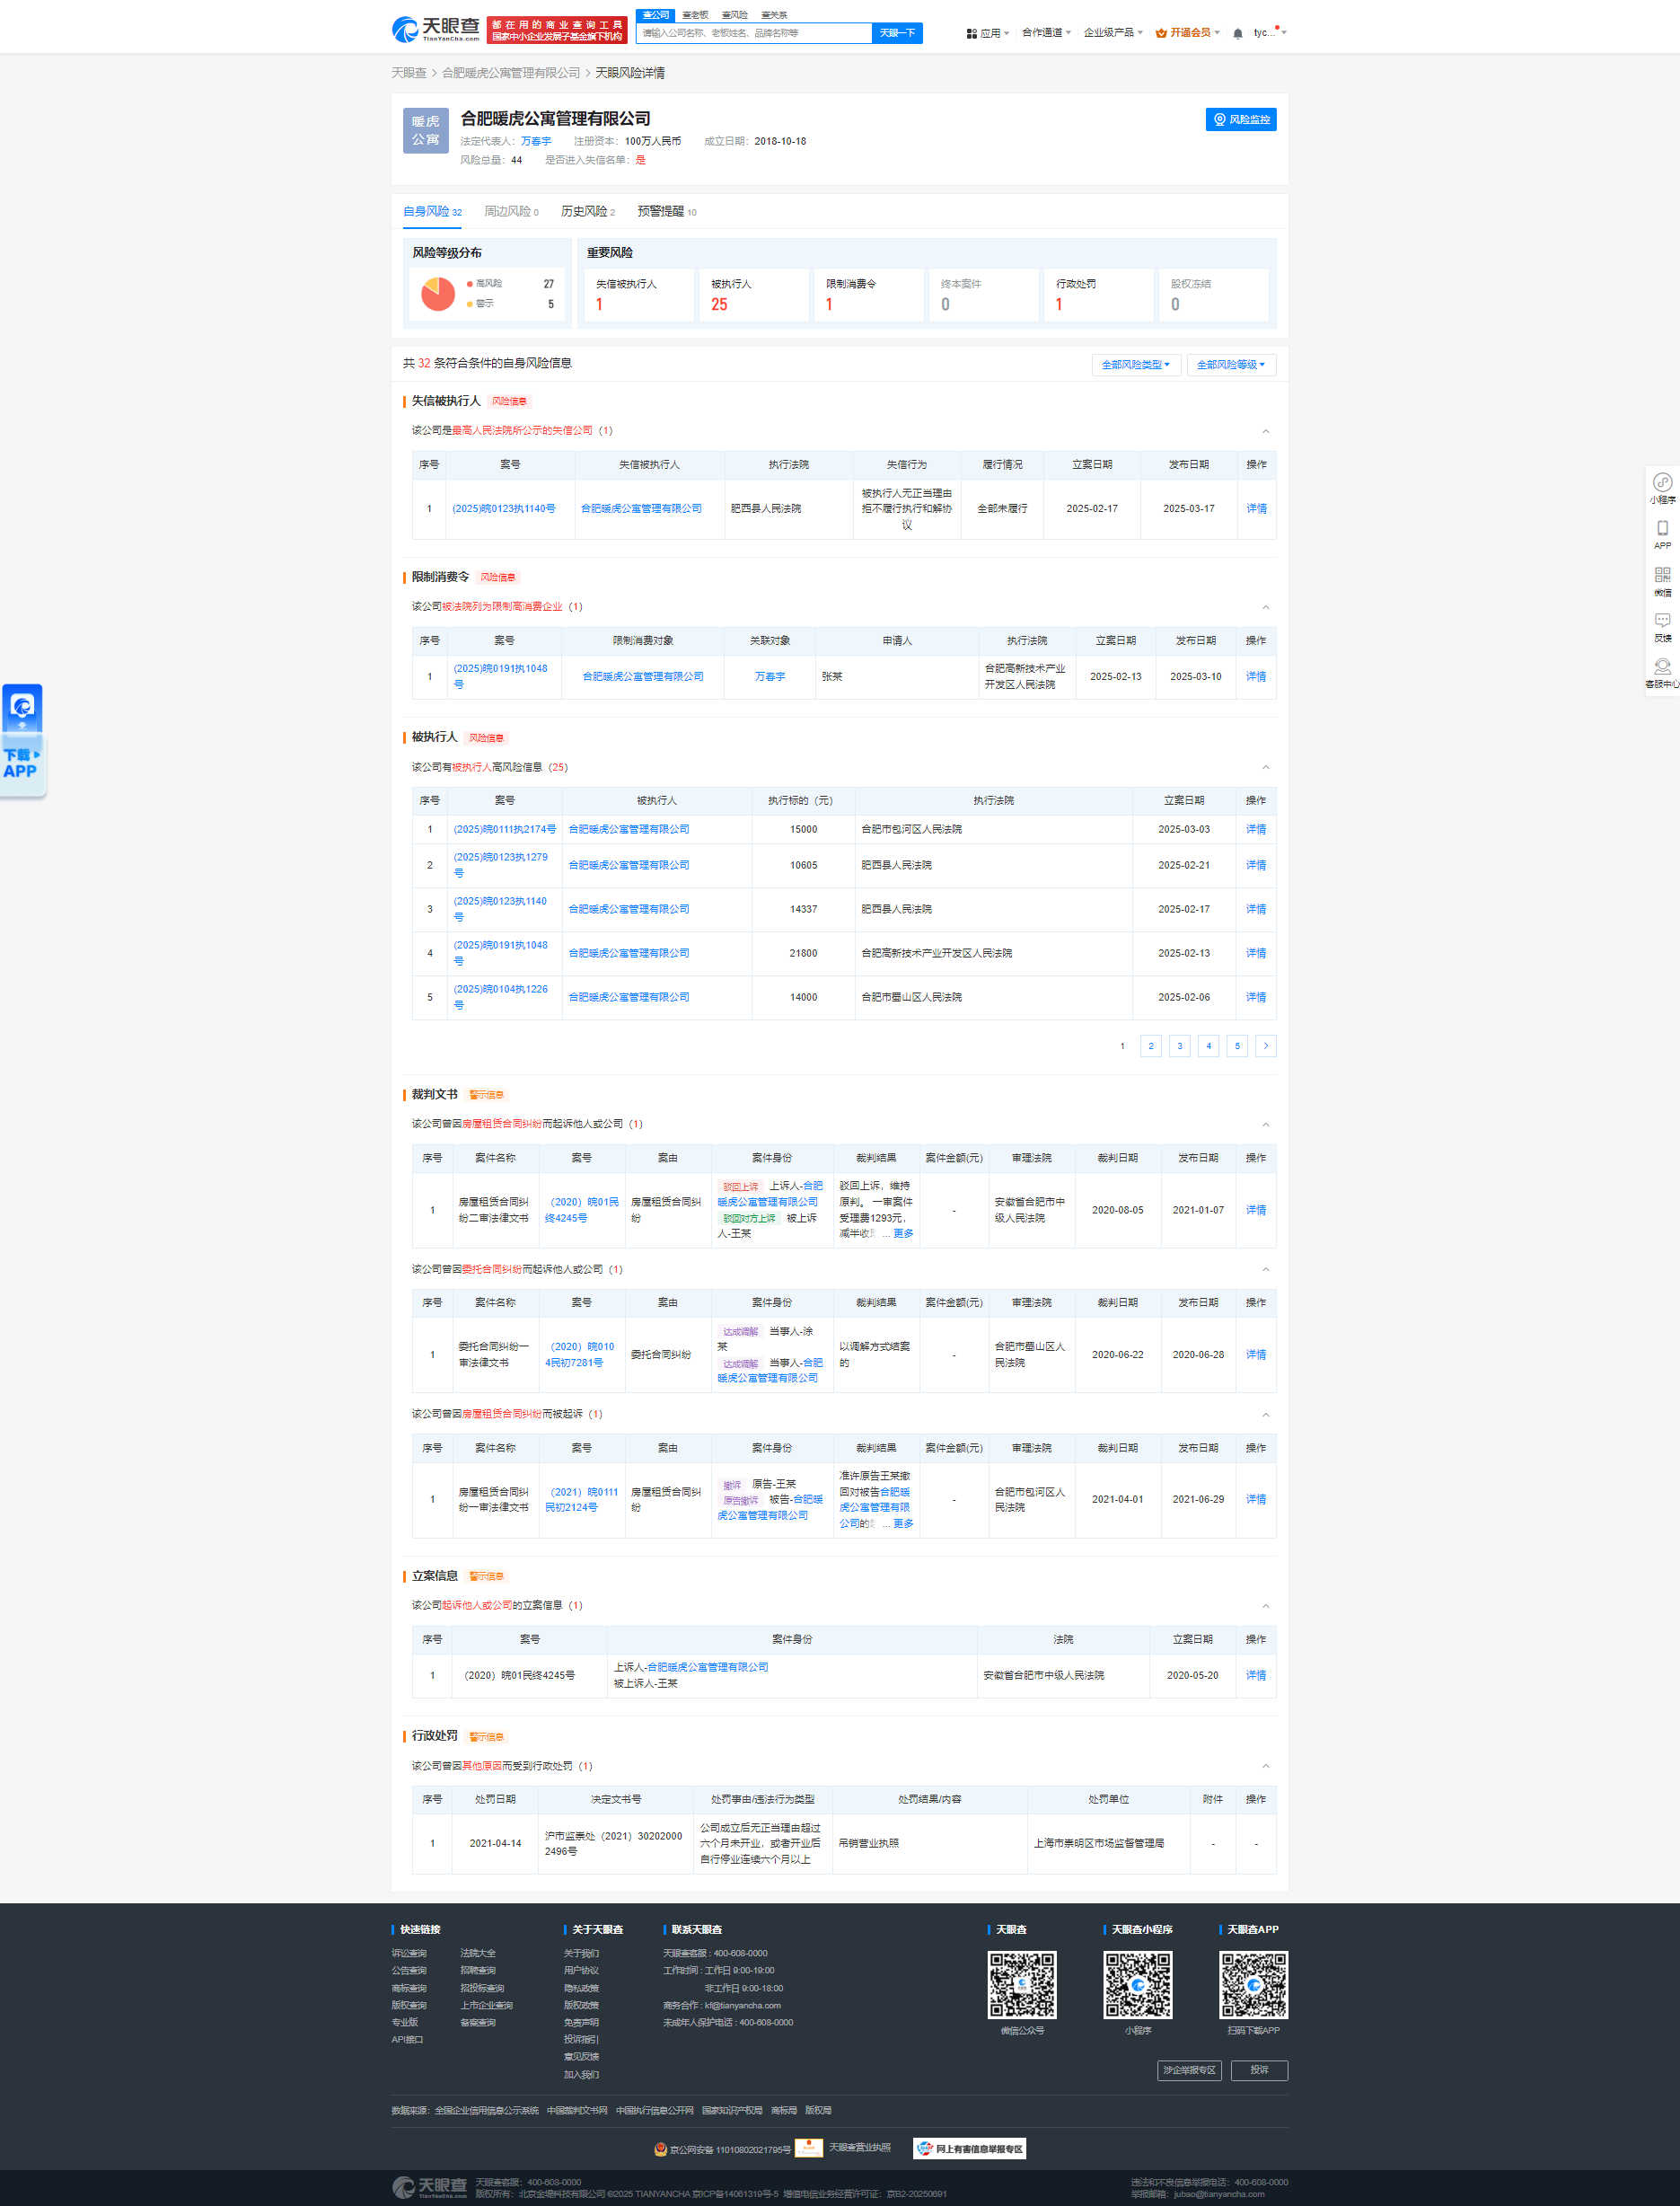Open the 全部风险等级 filter dropdown

(1231, 366)
